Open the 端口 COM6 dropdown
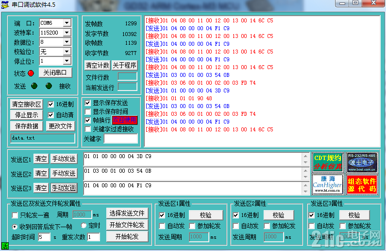386x251 pixels. click(x=67, y=23)
